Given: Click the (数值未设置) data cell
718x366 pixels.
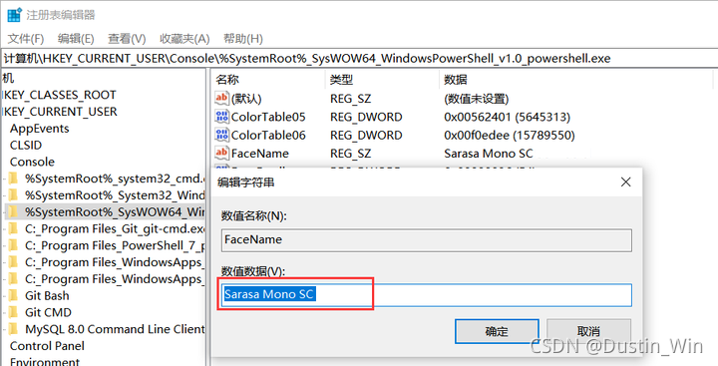Looking at the screenshot, I should click(477, 99).
